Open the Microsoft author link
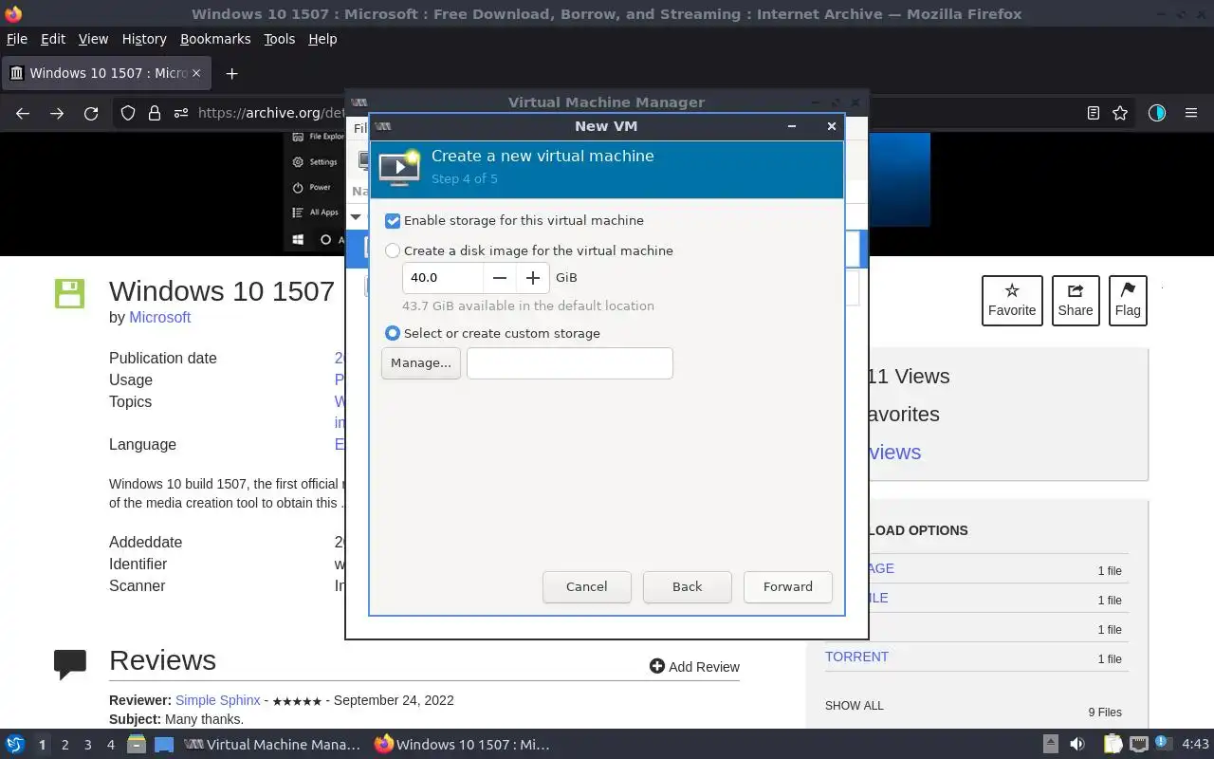 click(160, 317)
